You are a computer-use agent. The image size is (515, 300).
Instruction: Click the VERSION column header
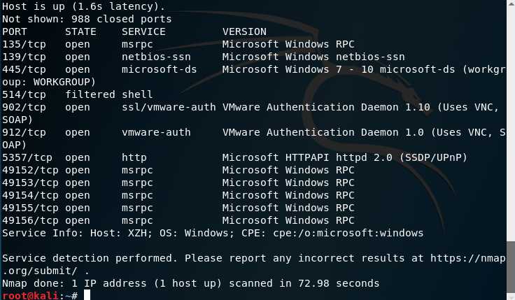click(244, 32)
